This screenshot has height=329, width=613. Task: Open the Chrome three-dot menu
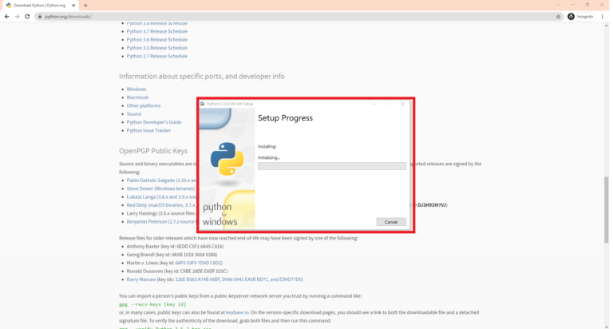604,16
